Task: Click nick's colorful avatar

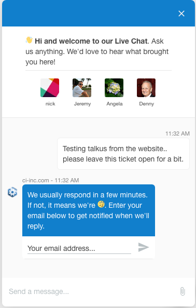Action: [x=50, y=88]
